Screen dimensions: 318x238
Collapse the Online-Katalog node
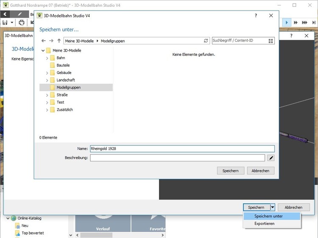[8, 219]
